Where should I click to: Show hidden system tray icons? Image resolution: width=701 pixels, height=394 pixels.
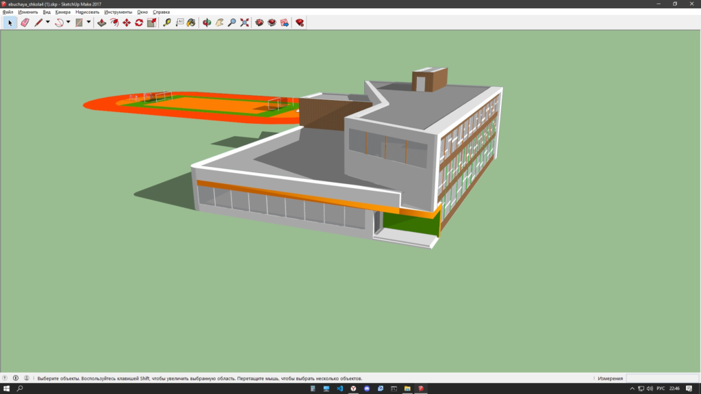click(x=632, y=389)
